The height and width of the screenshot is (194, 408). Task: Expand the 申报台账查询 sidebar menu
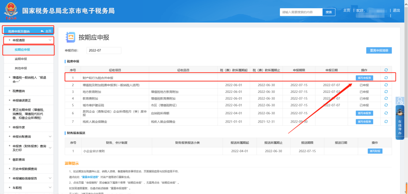click(x=50, y=136)
